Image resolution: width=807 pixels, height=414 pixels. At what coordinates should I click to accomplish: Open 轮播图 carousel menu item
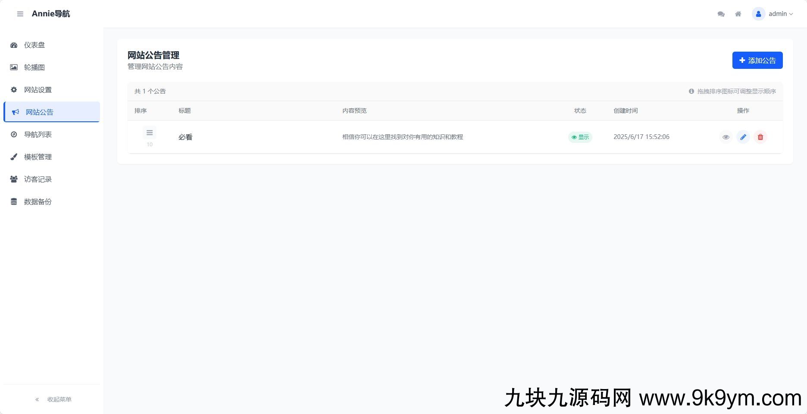tap(52, 67)
